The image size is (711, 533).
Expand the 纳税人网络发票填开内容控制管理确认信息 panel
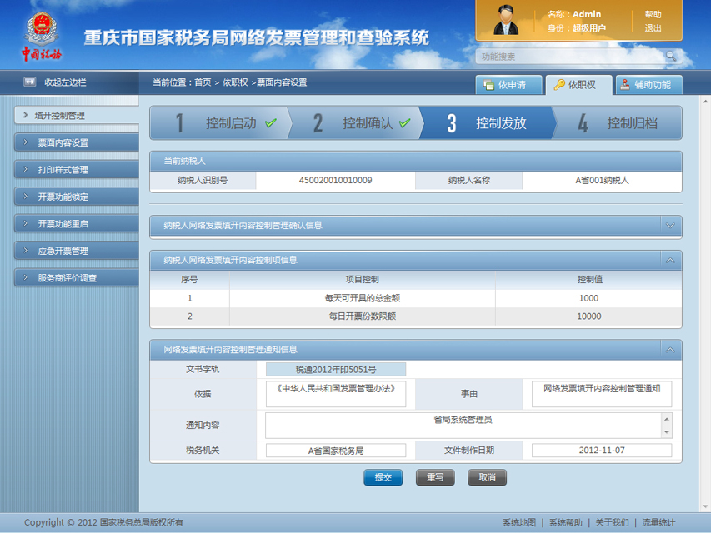tap(670, 225)
